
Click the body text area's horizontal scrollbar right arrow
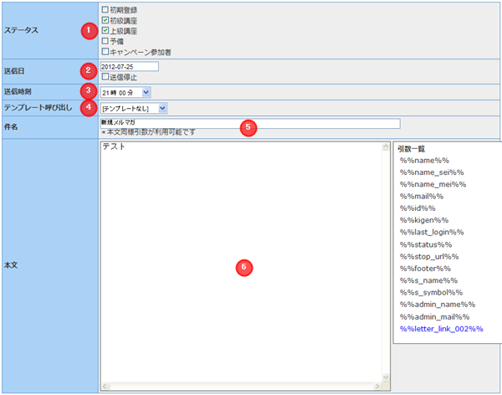tap(377, 387)
